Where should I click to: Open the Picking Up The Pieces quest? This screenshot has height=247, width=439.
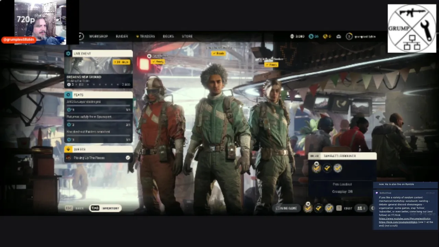[x=98, y=158]
